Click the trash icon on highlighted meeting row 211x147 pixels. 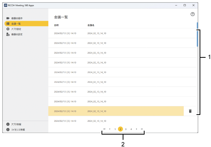(190, 111)
